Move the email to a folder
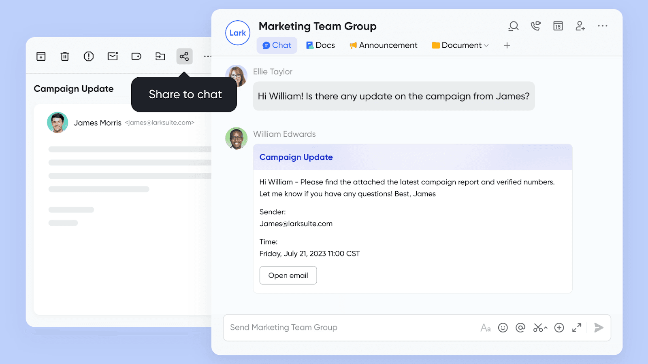Image resolution: width=648 pixels, height=364 pixels. (160, 56)
